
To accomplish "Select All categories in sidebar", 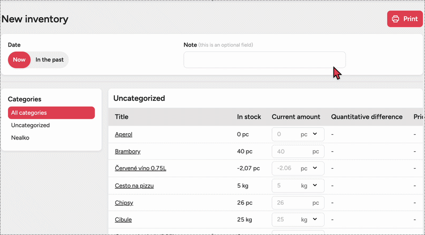I will tap(51, 112).
